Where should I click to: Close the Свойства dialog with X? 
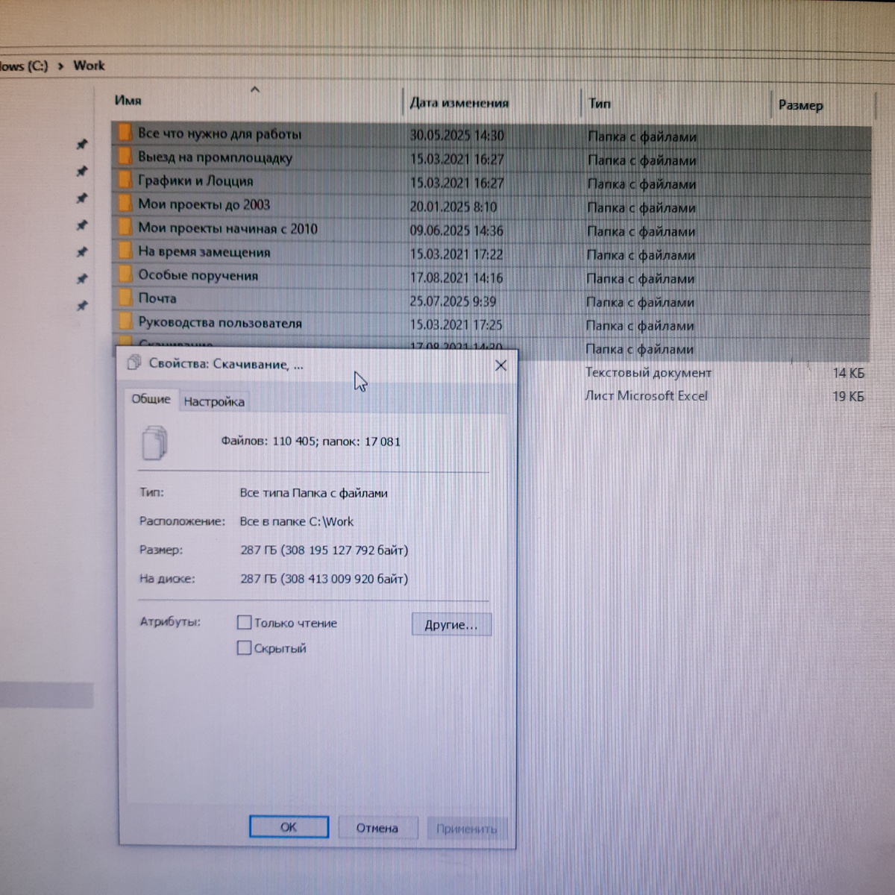tap(500, 365)
